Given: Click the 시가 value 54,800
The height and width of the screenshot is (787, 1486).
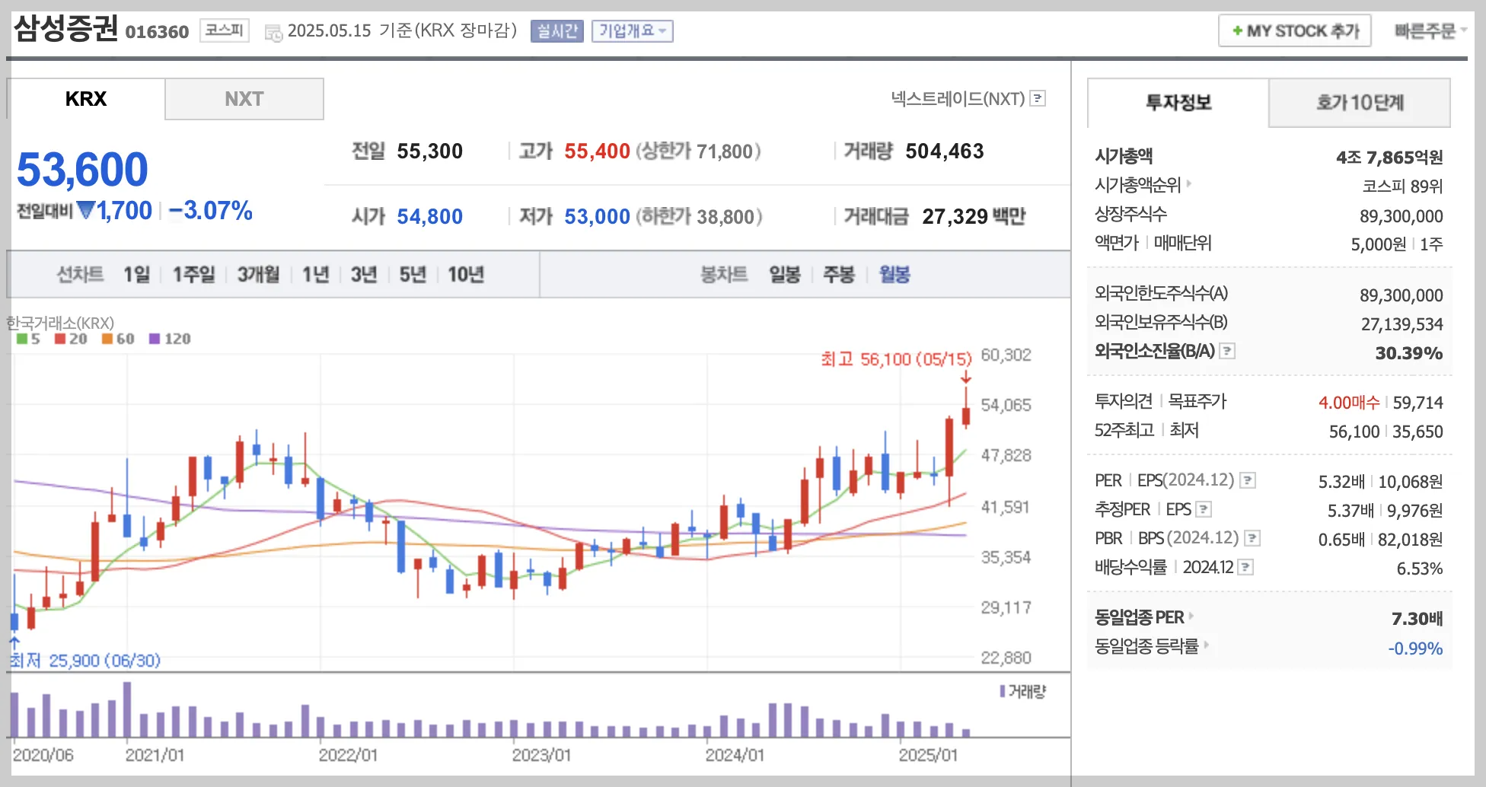Looking at the screenshot, I should click(429, 216).
